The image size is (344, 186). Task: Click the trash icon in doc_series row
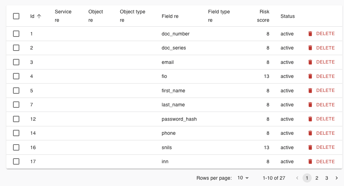pos(310,48)
